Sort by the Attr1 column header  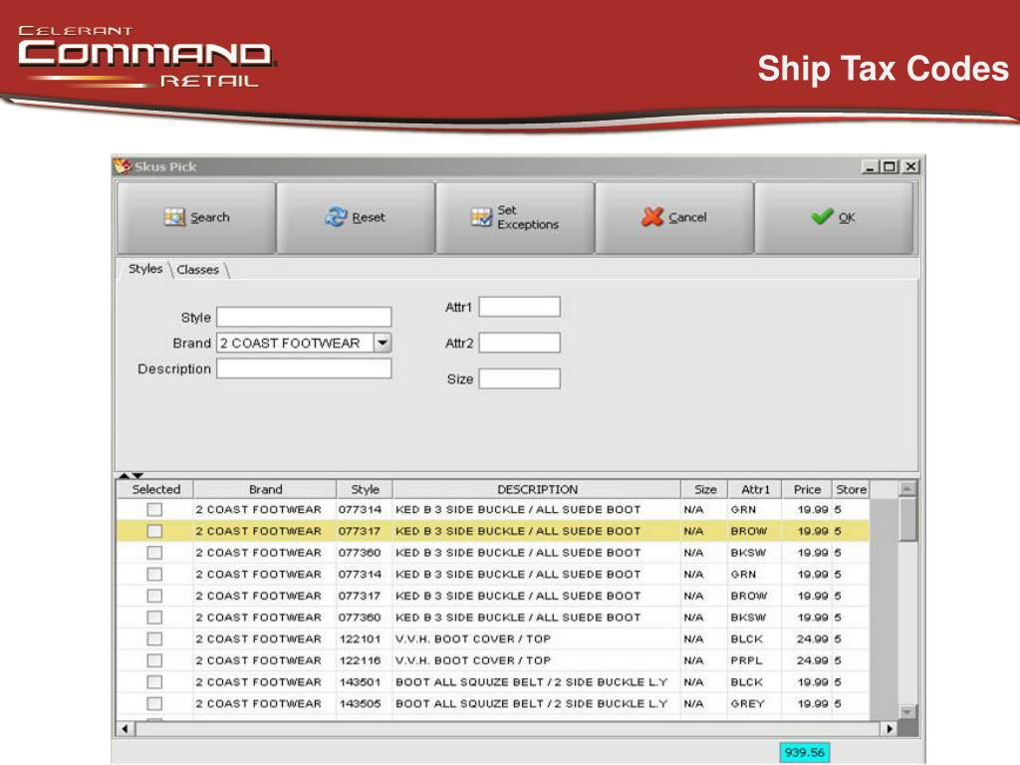click(755, 489)
